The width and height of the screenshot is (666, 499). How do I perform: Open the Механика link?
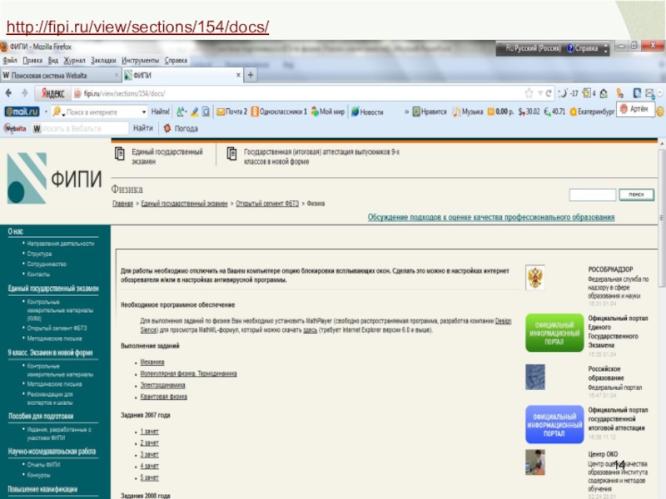(152, 362)
